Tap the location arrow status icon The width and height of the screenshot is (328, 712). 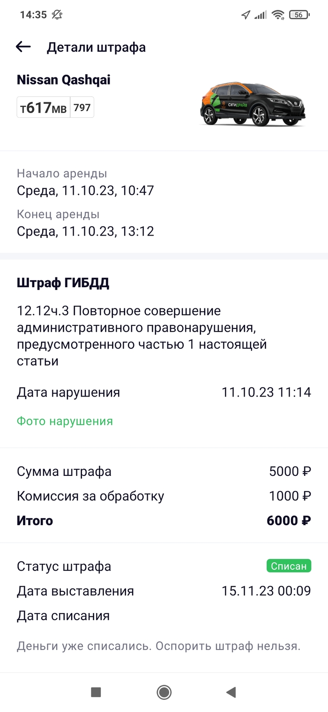pyautogui.click(x=246, y=15)
